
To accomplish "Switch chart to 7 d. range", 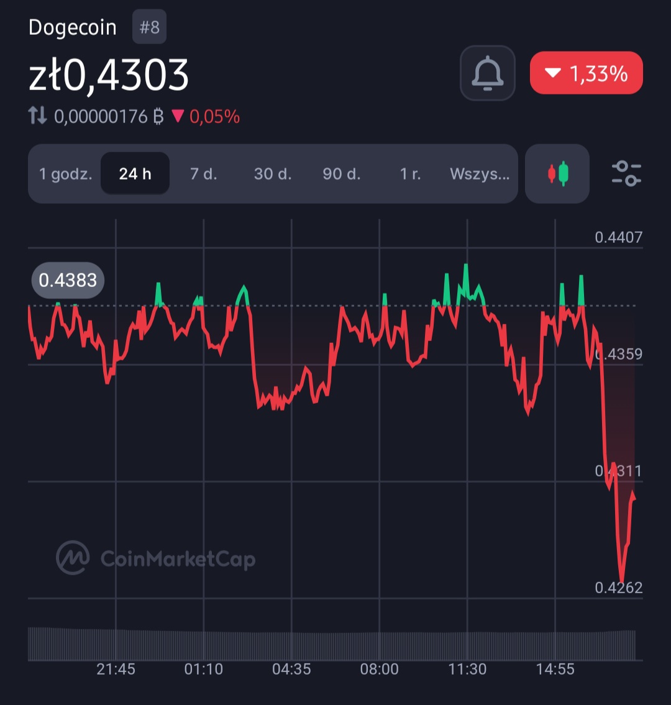I will click(204, 174).
